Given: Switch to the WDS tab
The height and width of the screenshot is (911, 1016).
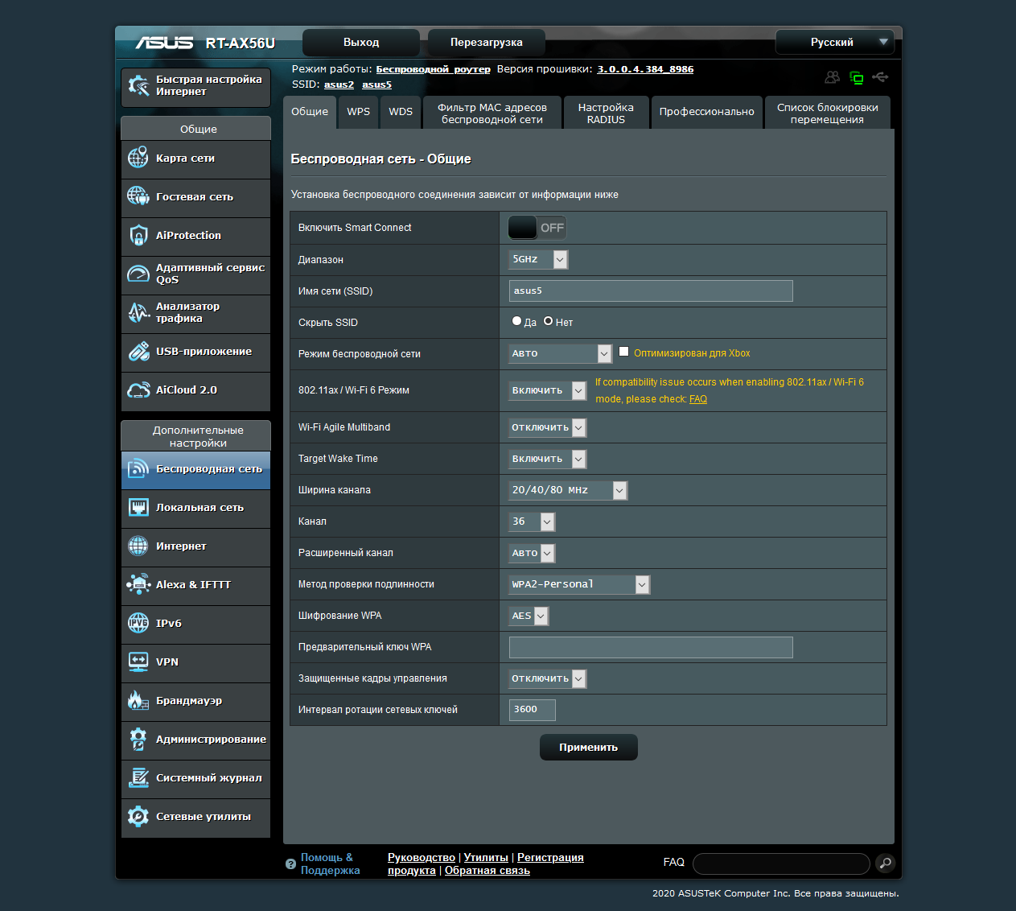Looking at the screenshot, I should 401,112.
